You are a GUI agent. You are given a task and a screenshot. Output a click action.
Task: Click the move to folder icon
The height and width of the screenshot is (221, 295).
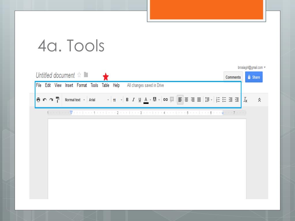(x=86, y=75)
